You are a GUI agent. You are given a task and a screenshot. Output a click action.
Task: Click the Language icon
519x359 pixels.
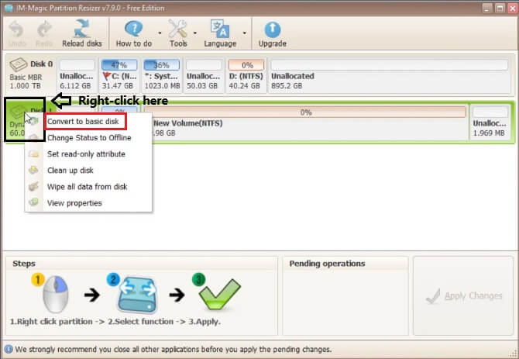220,29
